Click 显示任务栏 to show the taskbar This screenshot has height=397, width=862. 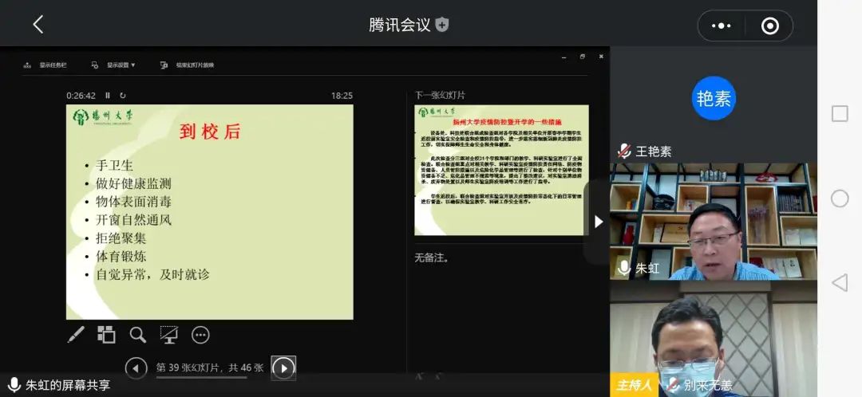[x=46, y=65]
